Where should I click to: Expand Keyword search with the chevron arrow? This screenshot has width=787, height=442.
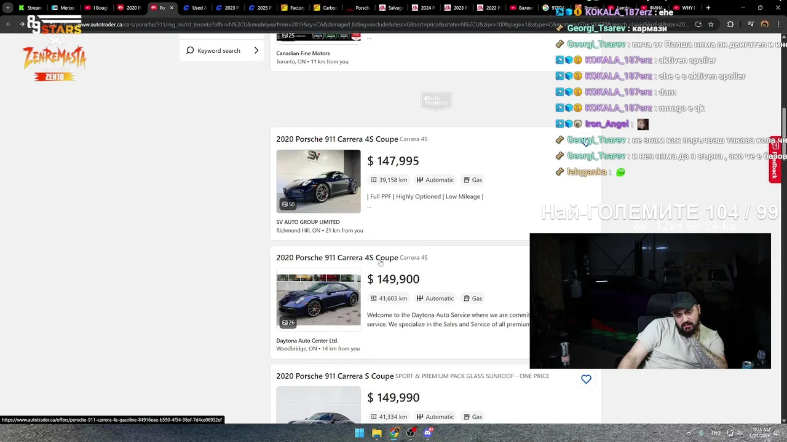point(256,50)
